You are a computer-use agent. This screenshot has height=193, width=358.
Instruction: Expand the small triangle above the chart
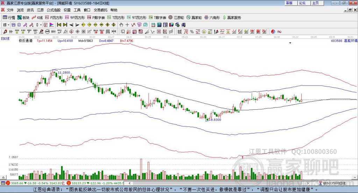pyautogui.click(x=290, y=43)
